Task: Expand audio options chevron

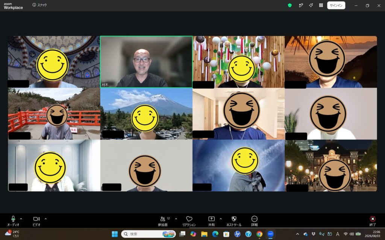Action: point(21,219)
